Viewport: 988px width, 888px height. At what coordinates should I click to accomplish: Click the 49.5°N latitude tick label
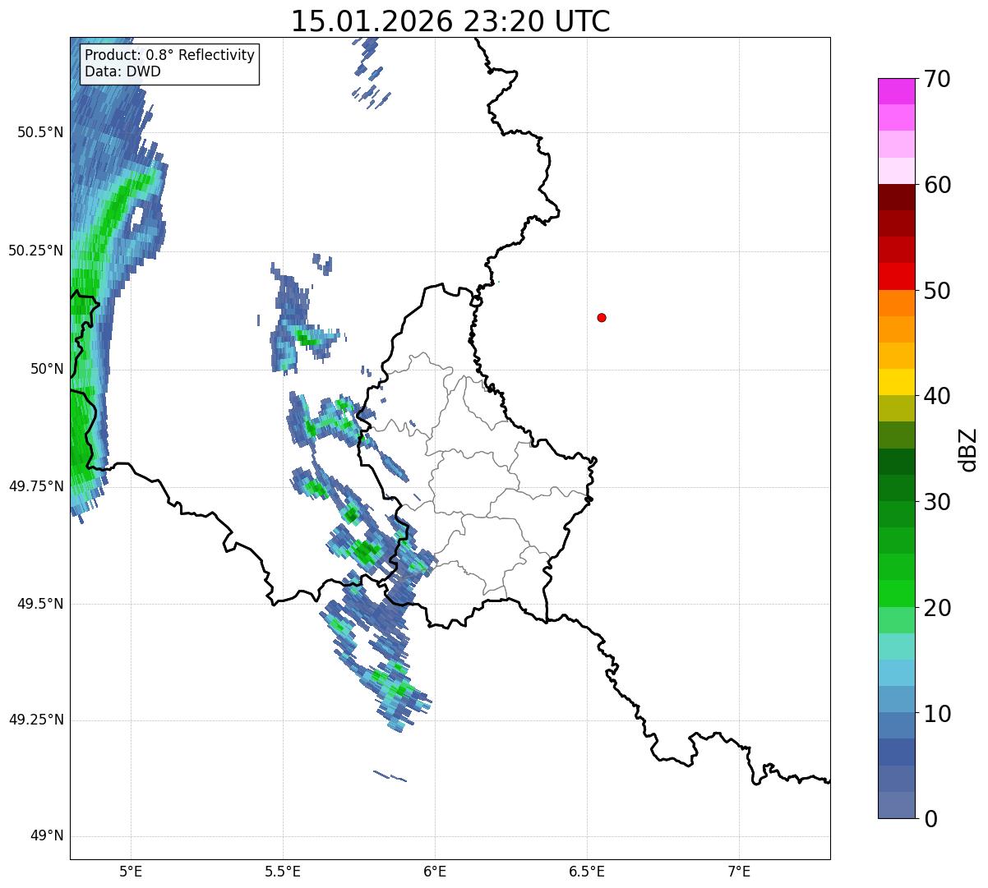tap(40, 604)
